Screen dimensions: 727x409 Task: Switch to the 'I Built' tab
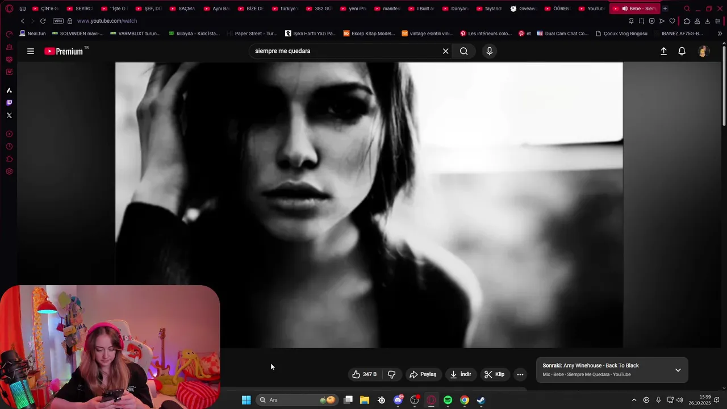(x=420, y=9)
